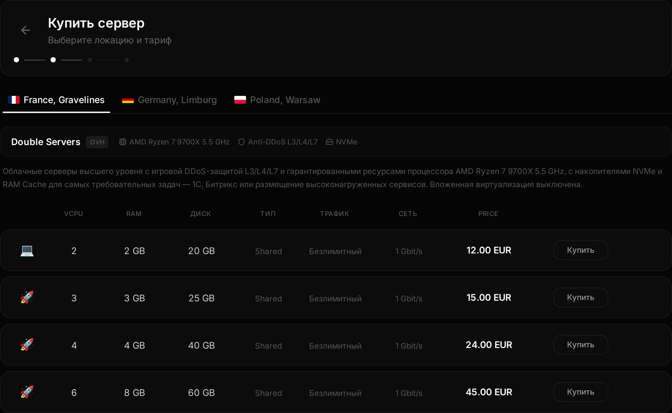This screenshot has width=672, height=413.
Task: Click the 12.00 EUR price
Action: tap(489, 250)
